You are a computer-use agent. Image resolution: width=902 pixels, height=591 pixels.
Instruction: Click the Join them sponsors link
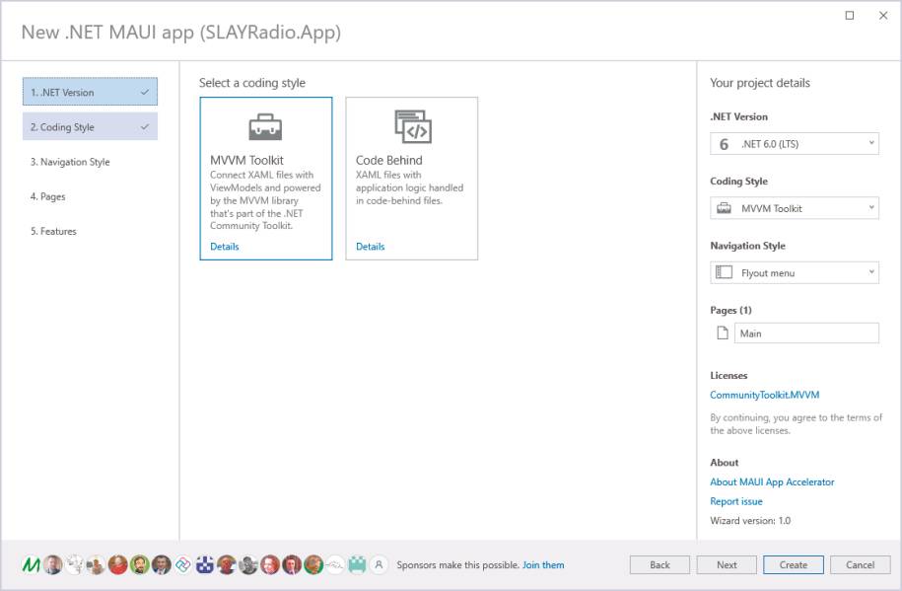pyautogui.click(x=543, y=565)
